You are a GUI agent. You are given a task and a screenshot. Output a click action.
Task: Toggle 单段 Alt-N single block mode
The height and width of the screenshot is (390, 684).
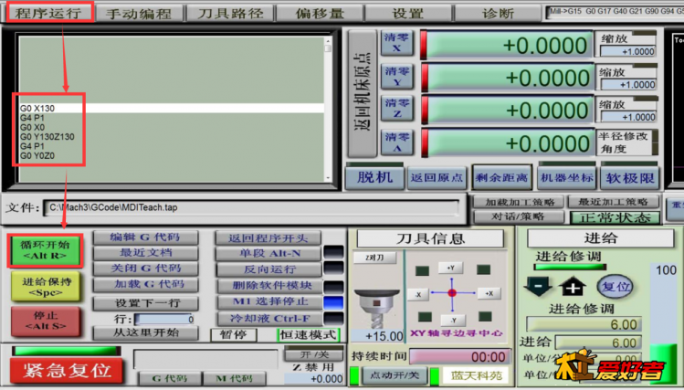(x=269, y=254)
